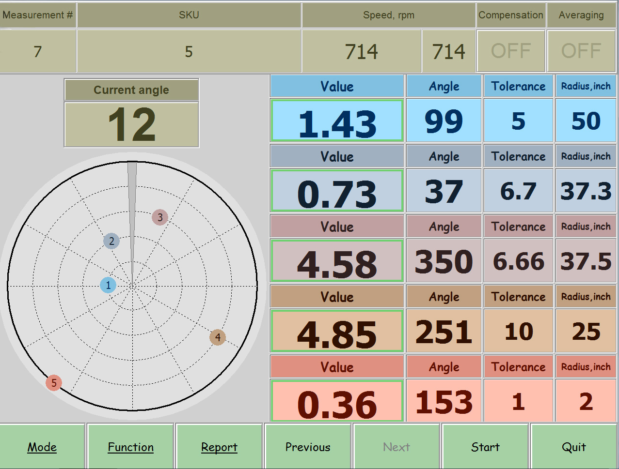
Task: Toggle the Averaging OFF switch
Action: 581,51
